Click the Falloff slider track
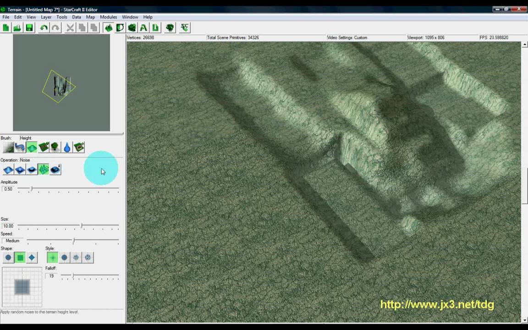Viewport: 528px width, 330px height. (x=90, y=276)
